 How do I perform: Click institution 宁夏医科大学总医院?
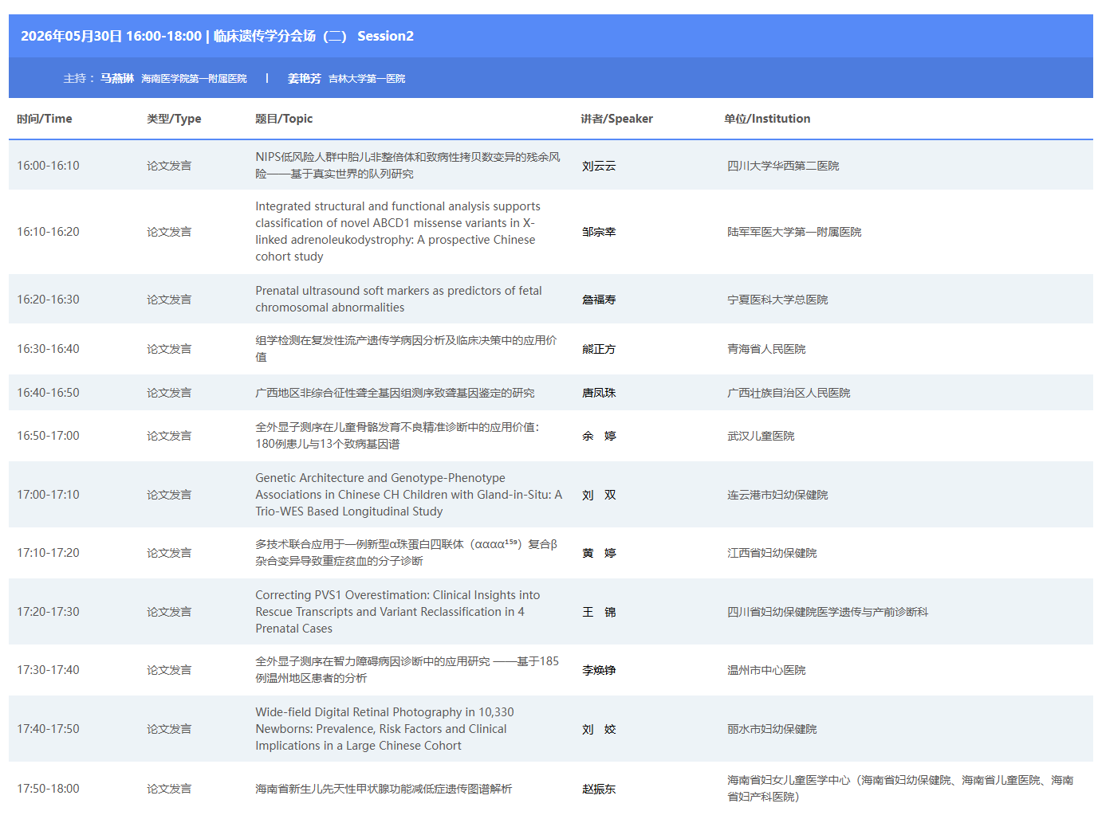(777, 300)
